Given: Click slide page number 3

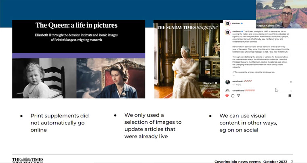Looking at the screenshot, I should 292,161.
